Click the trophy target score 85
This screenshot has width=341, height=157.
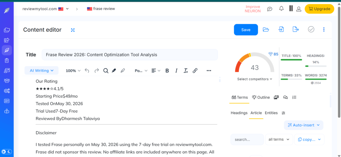273,54
